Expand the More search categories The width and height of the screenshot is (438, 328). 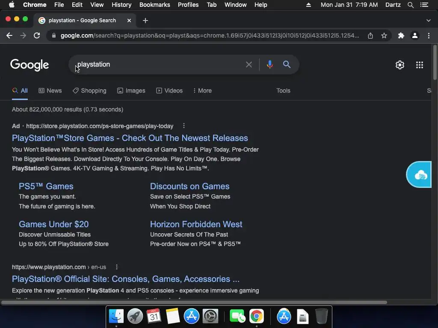point(202,91)
